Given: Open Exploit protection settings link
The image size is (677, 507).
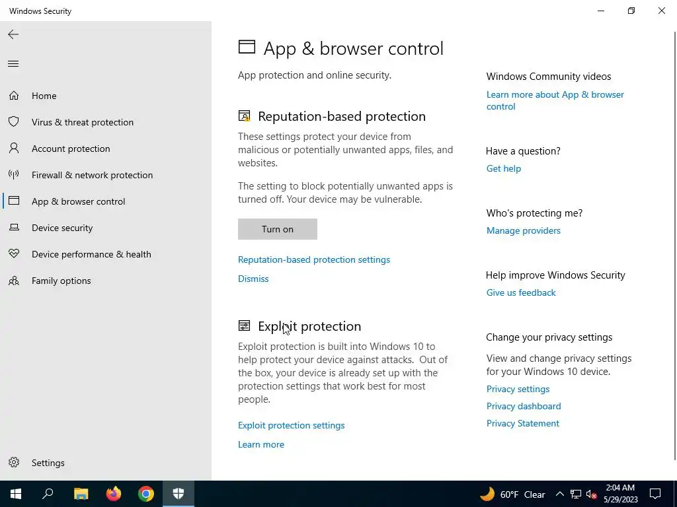Looking at the screenshot, I should (292, 425).
